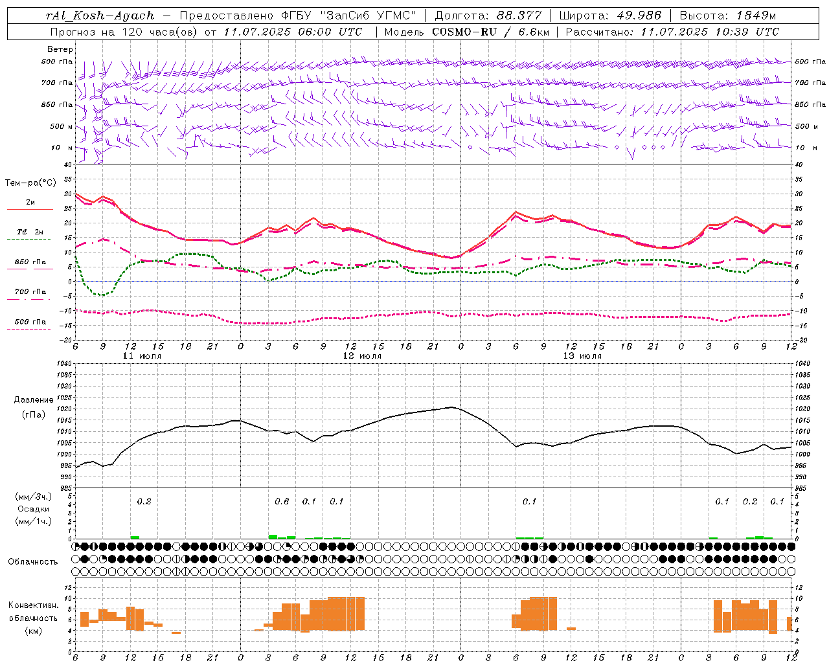Click the Td 2м dew point legend entry
The height and width of the screenshot is (663, 829).
coord(30,232)
